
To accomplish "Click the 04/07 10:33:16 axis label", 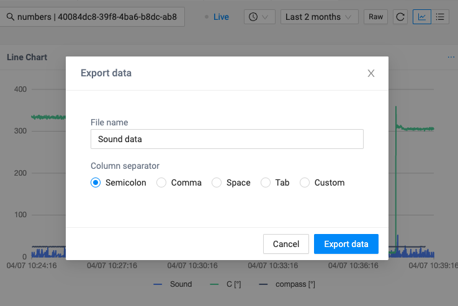I will coord(273,266).
